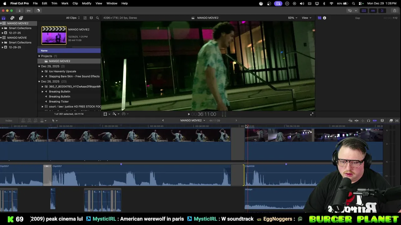401x225 pixels.
Task: Open the Keyword Editor key button
Action: click(29, 11)
